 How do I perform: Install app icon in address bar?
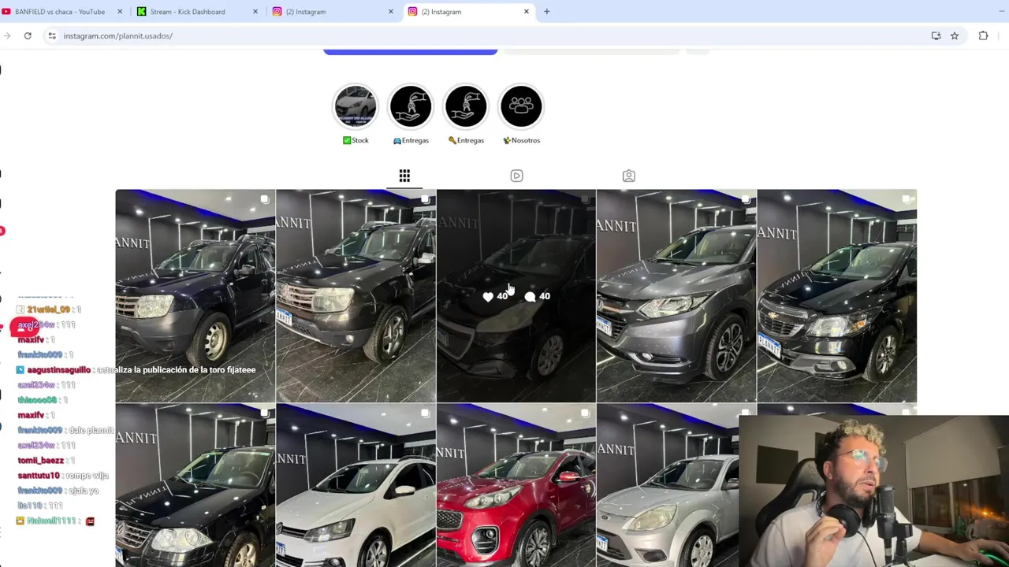(x=936, y=35)
